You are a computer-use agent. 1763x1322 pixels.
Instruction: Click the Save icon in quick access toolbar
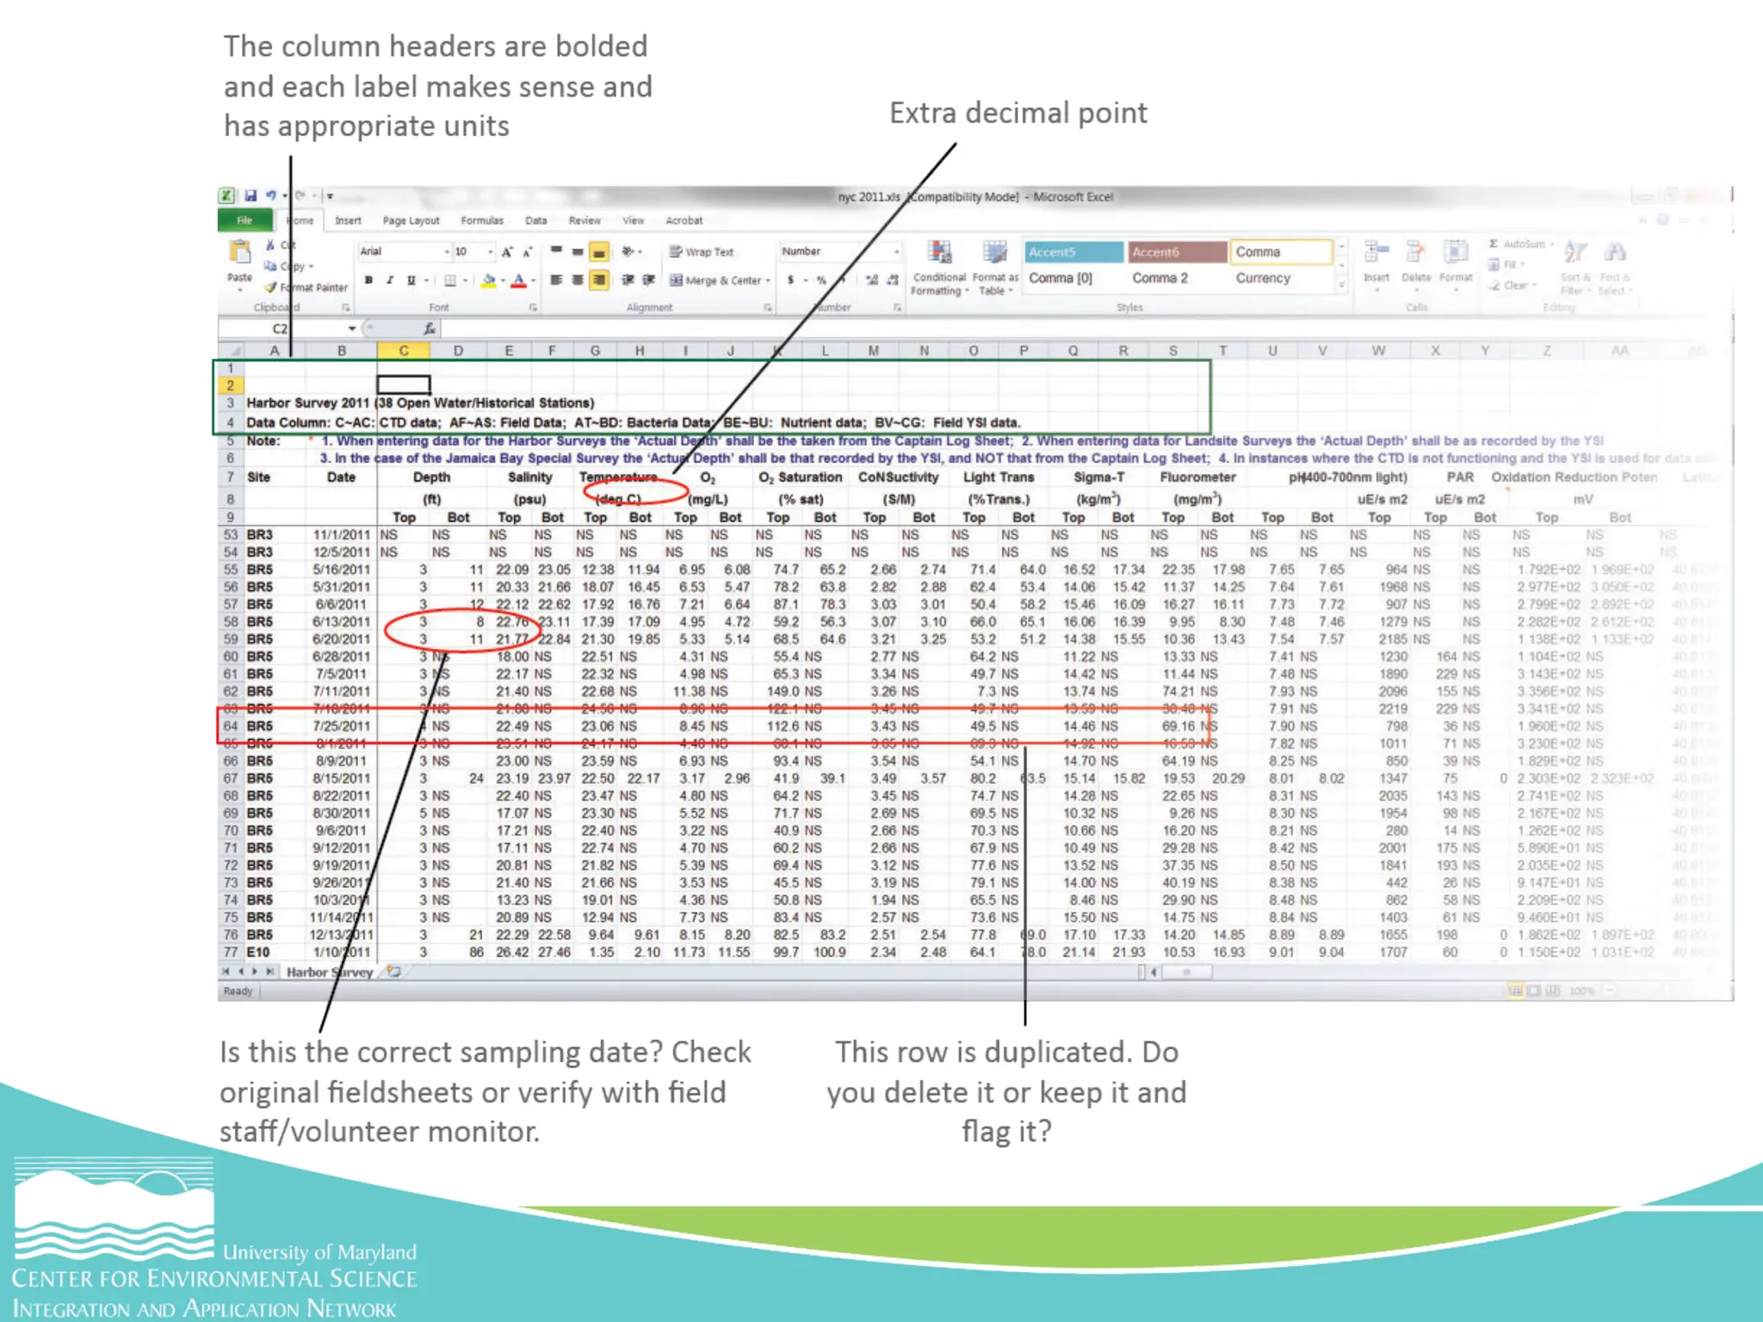[251, 196]
